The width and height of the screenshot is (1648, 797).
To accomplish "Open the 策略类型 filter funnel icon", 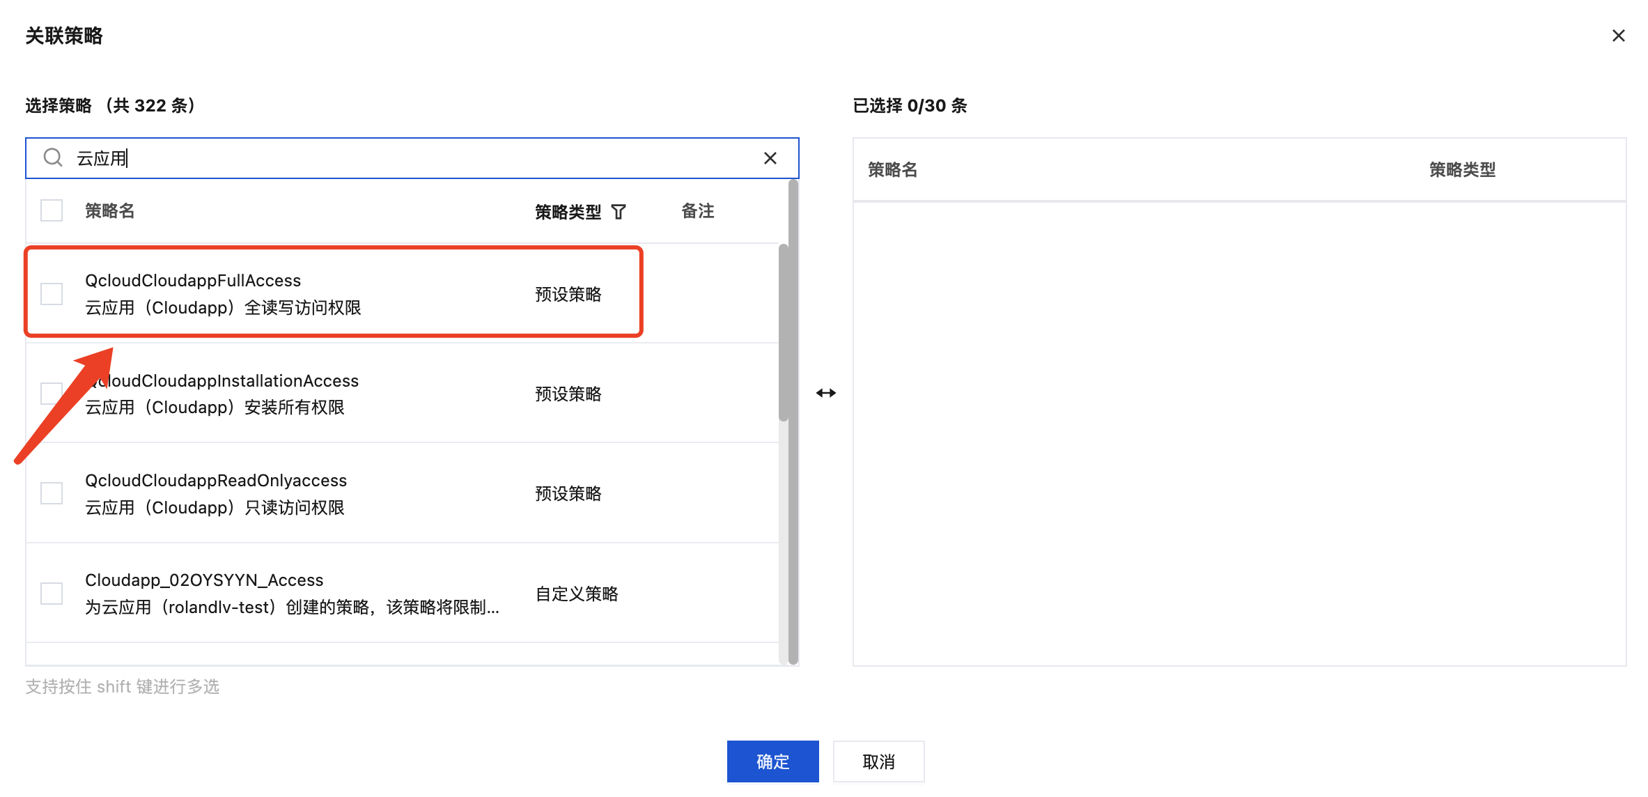I will point(619,212).
